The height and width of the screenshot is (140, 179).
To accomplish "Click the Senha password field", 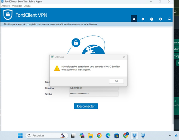I will pos(94,94).
